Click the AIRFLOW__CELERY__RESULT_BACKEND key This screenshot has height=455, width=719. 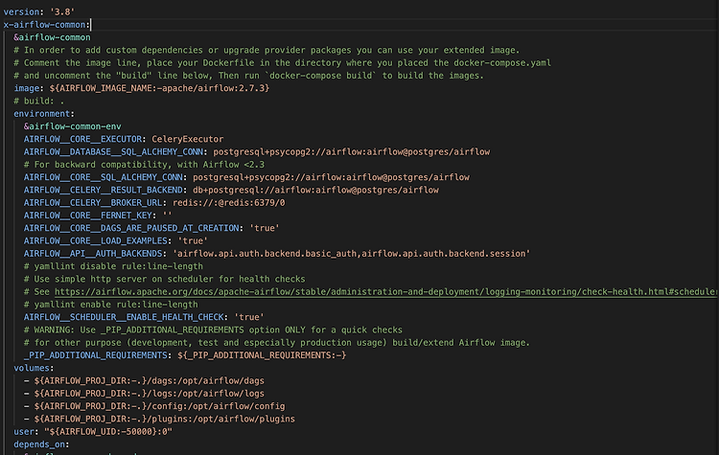pyautogui.click(x=104, y=191)
